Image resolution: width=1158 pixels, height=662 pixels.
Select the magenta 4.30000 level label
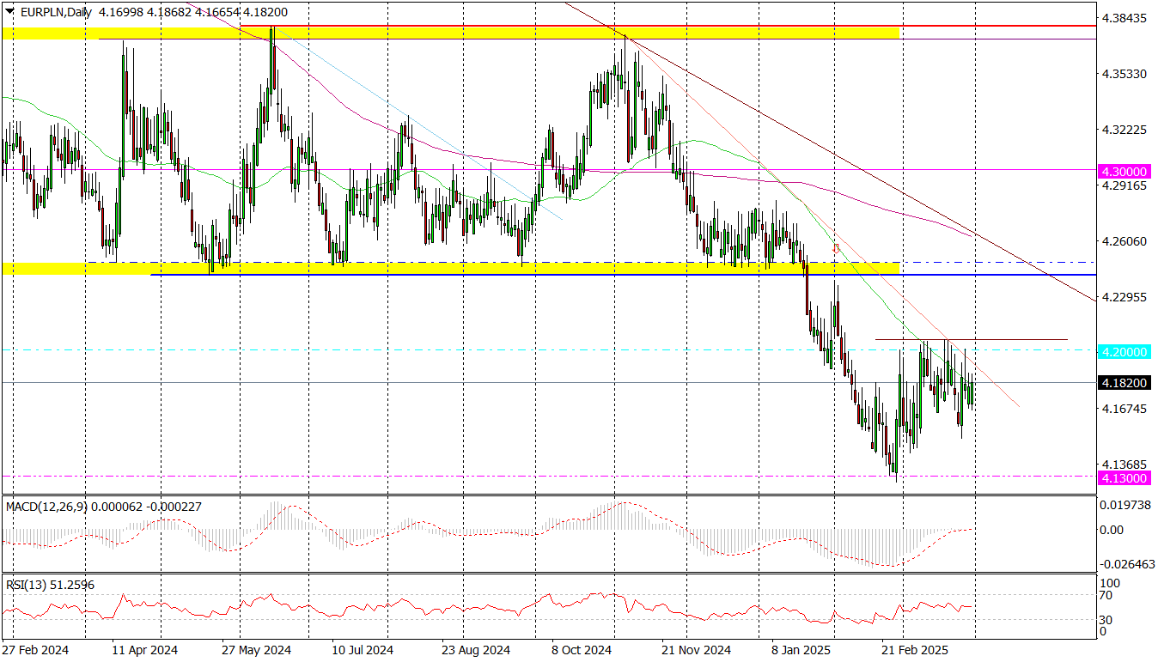coord(1124,171)
